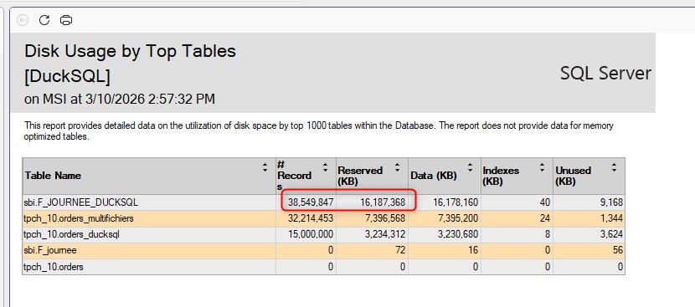Image resolution: width=695 pixels, height=307 pixels.
Task: Click the SQL Server label in header
Action: [x=605, y=73]
